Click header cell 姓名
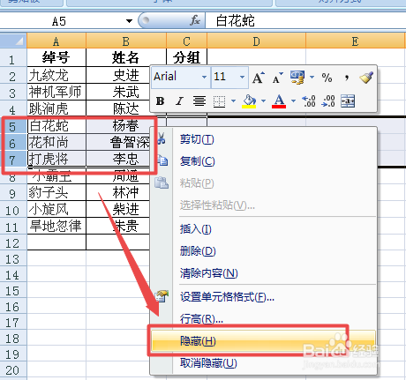Screen dimensions: 406x380 click(126, 57)
